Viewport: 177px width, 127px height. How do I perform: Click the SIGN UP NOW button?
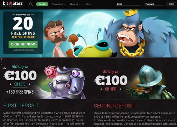coord(23,44)
